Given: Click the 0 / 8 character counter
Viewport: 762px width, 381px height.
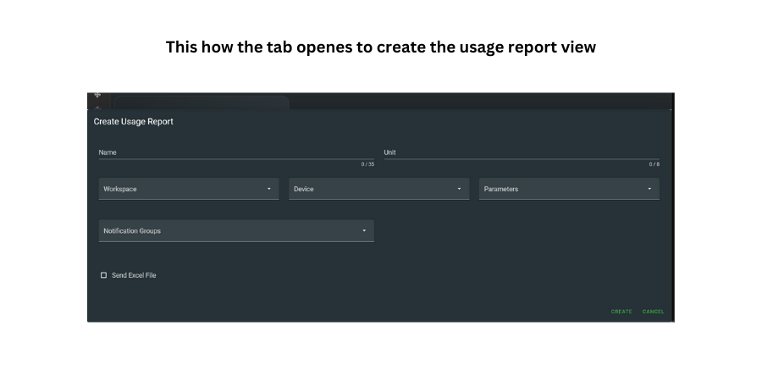Looking at the screenshot, I should pyautogui.click(x=654, y=164).
